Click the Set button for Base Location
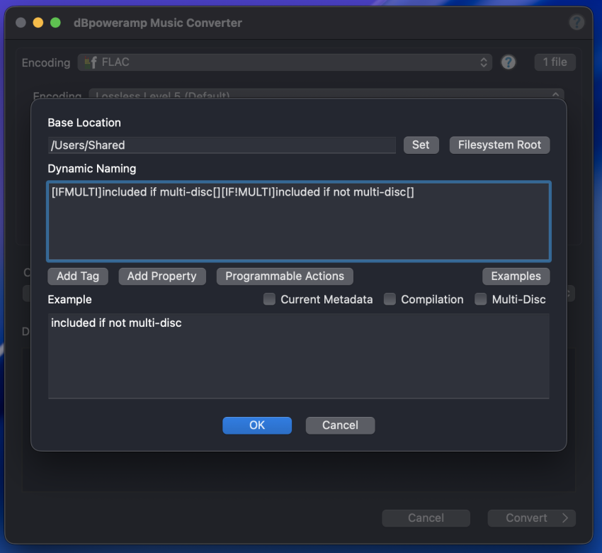 tap(421, 145)
